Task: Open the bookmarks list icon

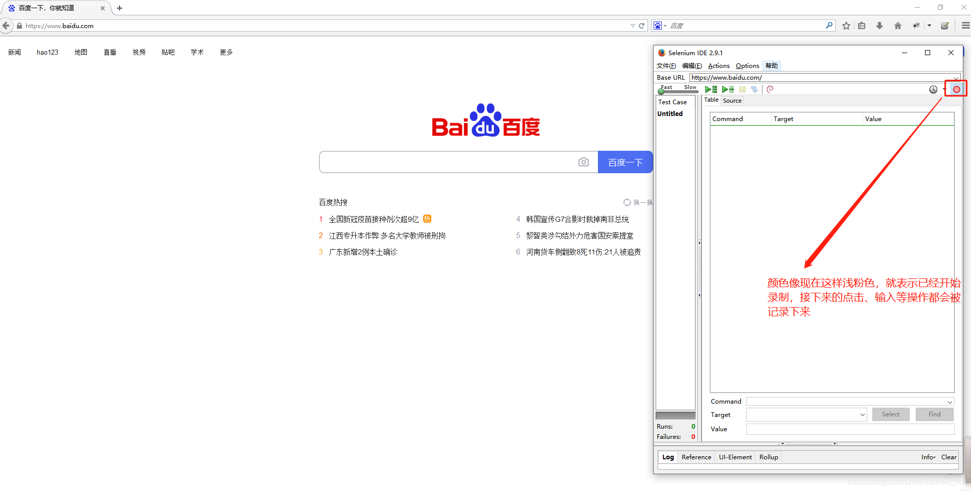Action: point(862,26)
